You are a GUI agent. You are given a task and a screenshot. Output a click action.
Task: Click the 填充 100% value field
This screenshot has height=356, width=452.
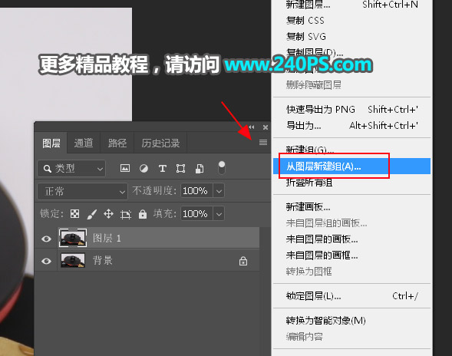(x=197, y=214)
